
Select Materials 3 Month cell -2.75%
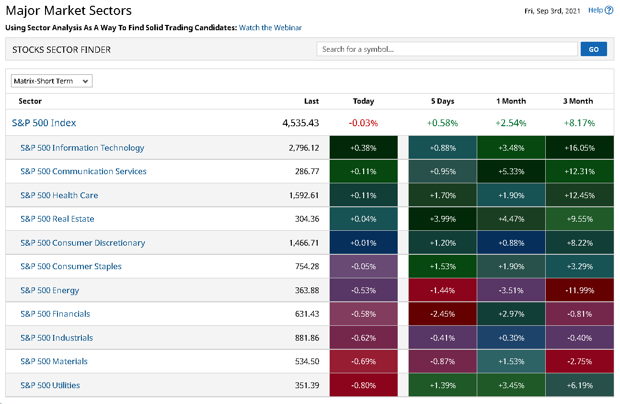[x=580, y=361]
